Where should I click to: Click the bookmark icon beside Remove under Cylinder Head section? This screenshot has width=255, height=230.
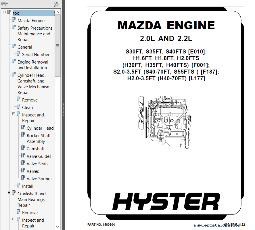pyautogui.click(x=18, y=99)
